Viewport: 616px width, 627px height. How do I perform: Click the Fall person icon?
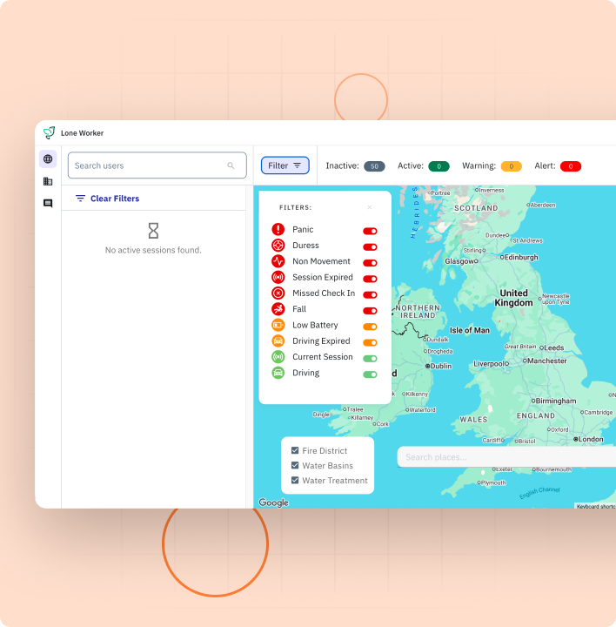point(278,309)
